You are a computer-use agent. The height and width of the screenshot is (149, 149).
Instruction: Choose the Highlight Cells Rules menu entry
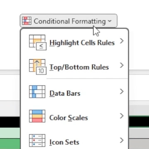74,43
